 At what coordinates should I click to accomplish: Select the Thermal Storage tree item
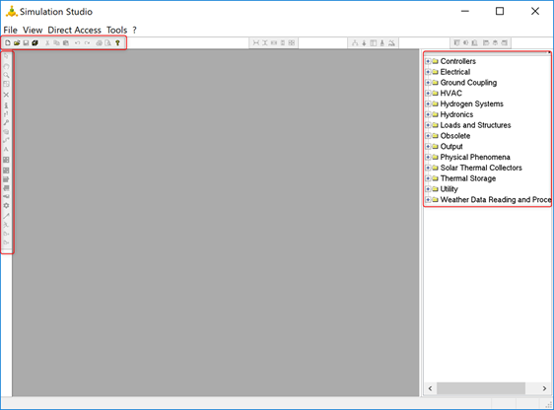468,178
